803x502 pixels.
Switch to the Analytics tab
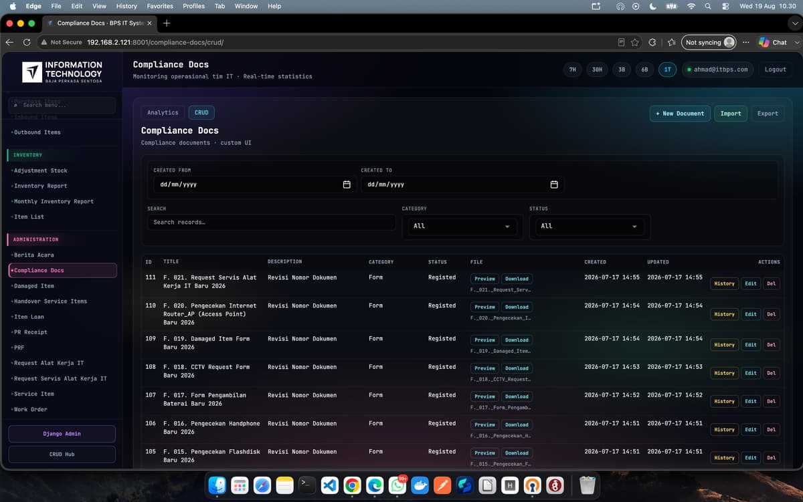pyautogui.click(x=163, y=113)
